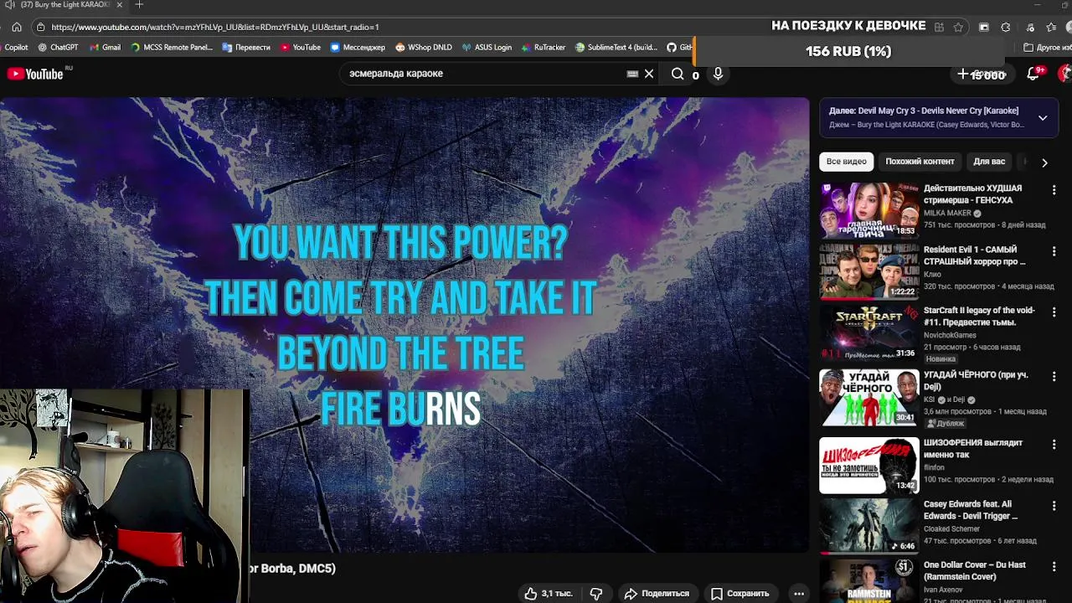Run search with magnifier button
The width and height of the screenshot is (1072, 603).
pyautogui.click(x=678, y=74)
